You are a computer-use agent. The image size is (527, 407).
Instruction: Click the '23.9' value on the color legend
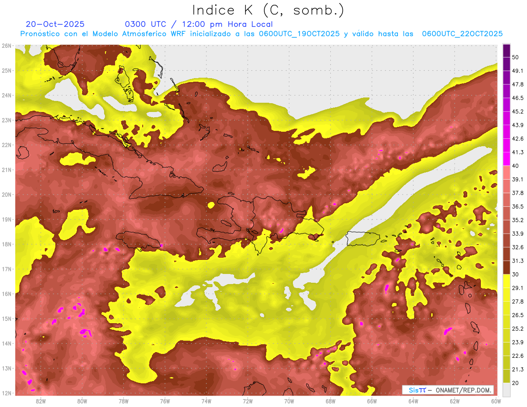click(x=518, y=342)
